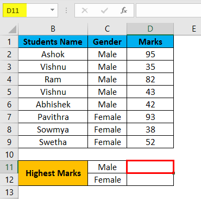Select Abhishek's Male gender cell
This screenshot has height=199, width=201.
(x=107, y=104)
